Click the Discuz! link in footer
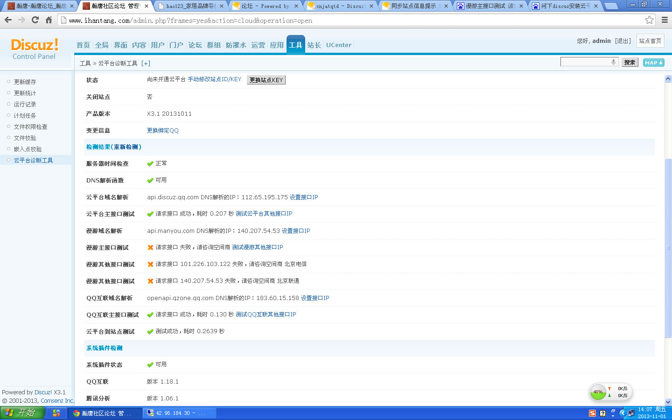Viewport: 672px width, 420px height. [43, 392]
